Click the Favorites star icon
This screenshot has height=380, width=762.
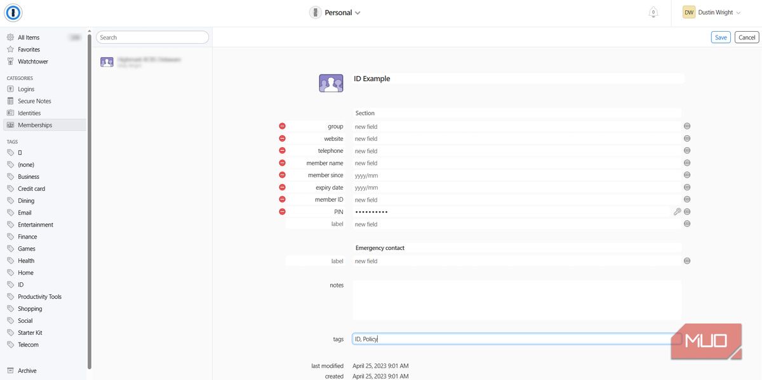[x=11, y=49]
